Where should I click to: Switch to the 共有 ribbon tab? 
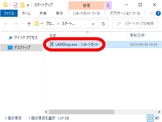(x=43, y=13)
